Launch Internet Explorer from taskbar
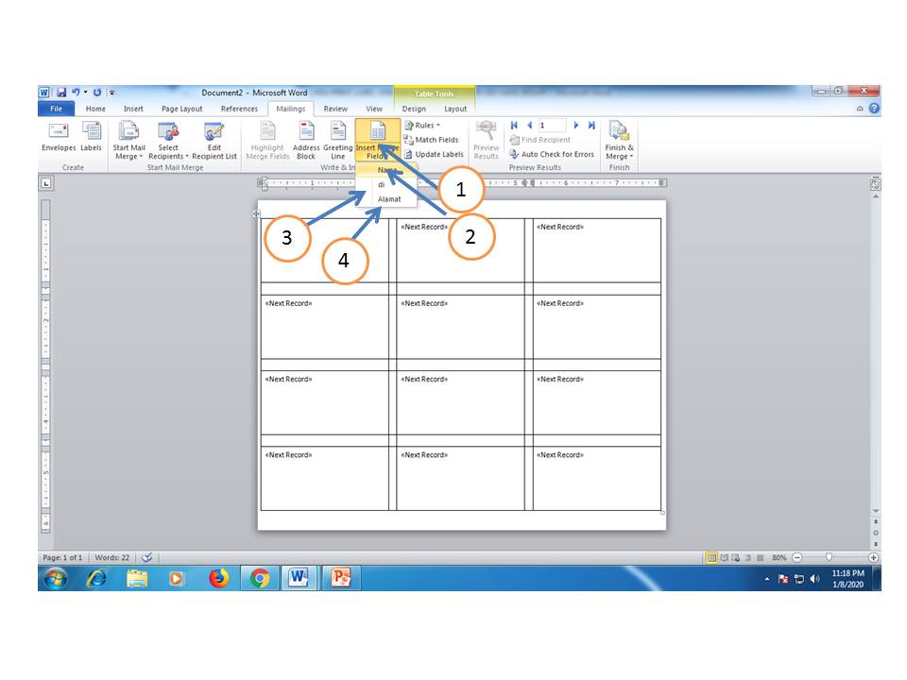Screen dimensions: 907x680 pyautogui.click(x=96, y=578)
